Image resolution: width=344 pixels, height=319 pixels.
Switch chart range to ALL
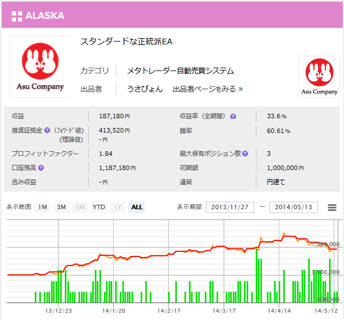(137, 207)
